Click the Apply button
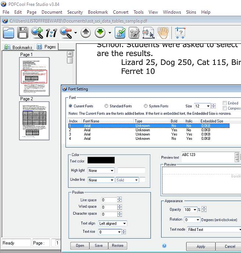Image resolution: width=241 pixels, height=253 pixels. pyautogui.click(x=201, y=246)
